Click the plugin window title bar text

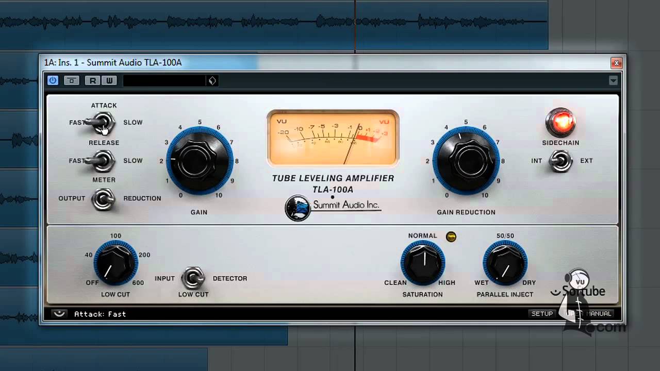click(x=113, y=63)
